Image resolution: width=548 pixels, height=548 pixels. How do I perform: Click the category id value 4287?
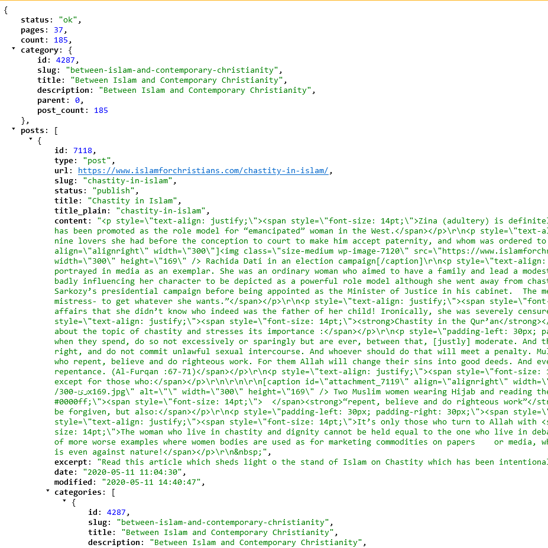(x=66, y=60)
